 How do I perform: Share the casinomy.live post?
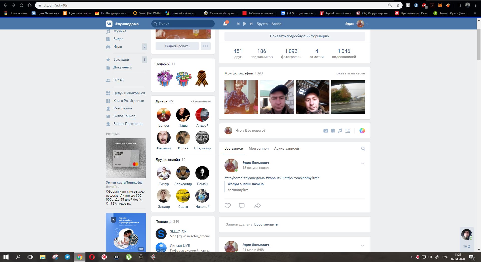[258, 206]
